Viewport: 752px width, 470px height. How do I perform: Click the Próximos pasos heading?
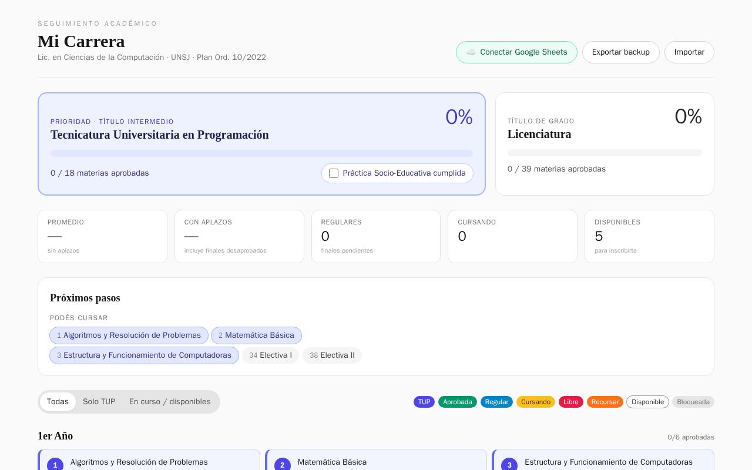point(85,298)
